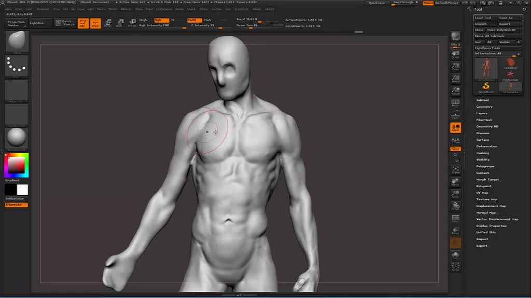
Task: Select the Cylinder3D tool thumbnail
Action: click(510, 64)
